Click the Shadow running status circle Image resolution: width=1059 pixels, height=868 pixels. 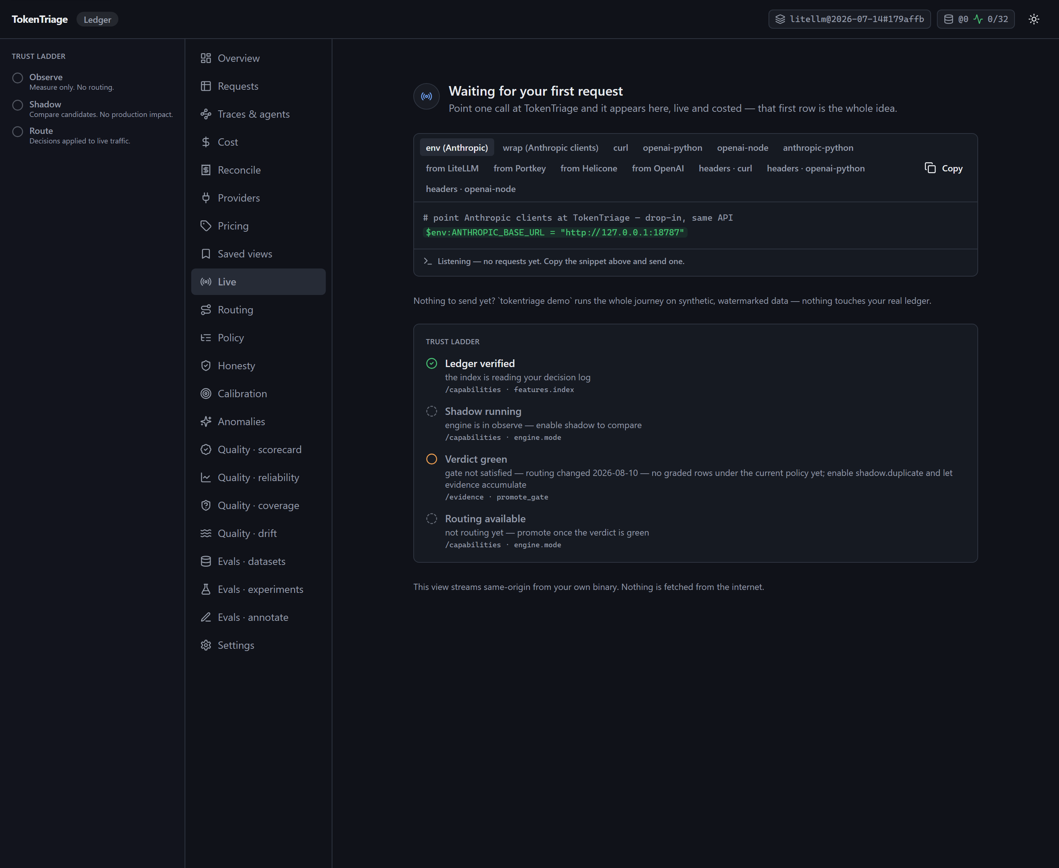[431, 412]
